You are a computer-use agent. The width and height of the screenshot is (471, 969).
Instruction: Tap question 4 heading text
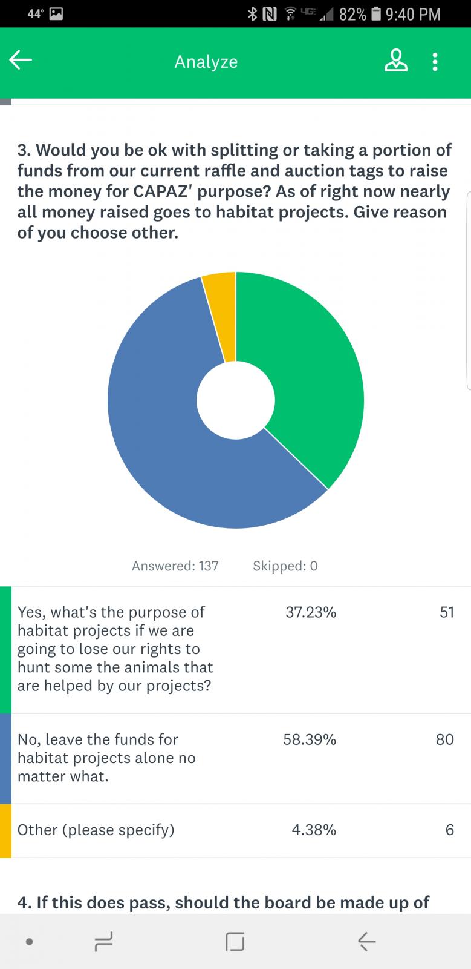point(223,902)
